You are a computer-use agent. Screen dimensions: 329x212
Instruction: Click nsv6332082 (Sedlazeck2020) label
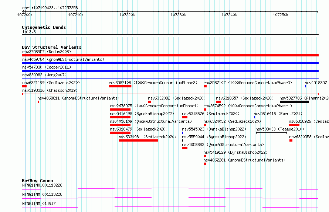177,98
